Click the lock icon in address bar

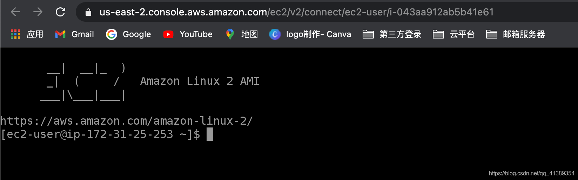[x=88, y=13]
